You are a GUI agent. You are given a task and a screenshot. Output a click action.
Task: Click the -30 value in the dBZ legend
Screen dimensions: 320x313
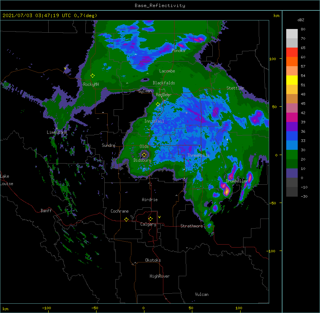(304, 197)
